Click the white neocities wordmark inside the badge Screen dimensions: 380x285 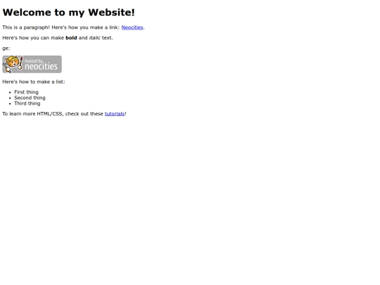pyautogui.click(x=41, y=66)
